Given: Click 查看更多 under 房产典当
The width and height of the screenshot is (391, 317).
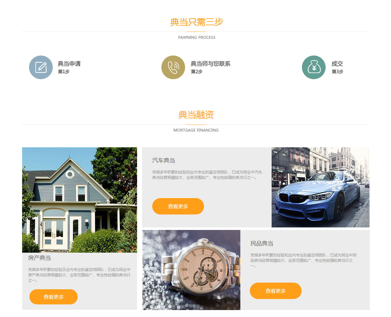Looking at the screenshot, I should [x=53, y=297].
